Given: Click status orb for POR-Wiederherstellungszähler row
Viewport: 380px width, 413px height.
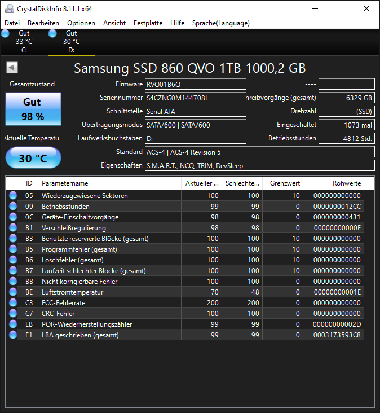Looking at the screenshot, I should point(13,324).
